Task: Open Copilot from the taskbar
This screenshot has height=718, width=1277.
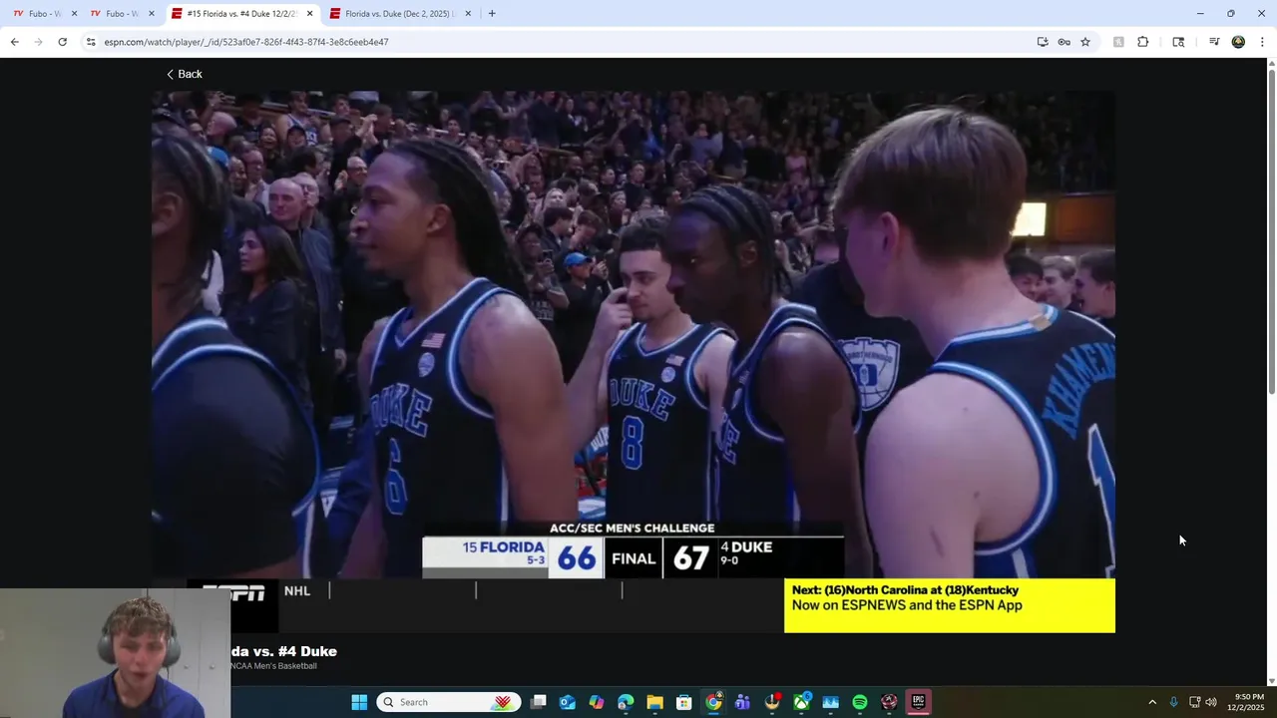Action: [x=597, y=702]
